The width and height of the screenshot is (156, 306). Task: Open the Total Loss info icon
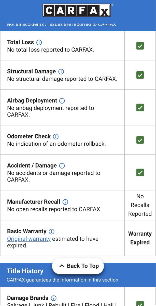point(39,42)
